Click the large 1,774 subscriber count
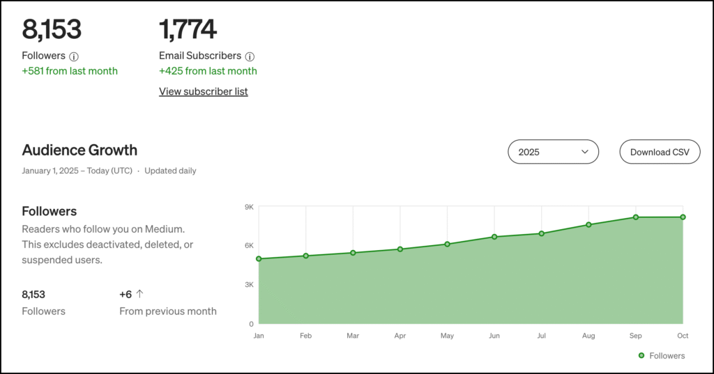 point(188,29)
